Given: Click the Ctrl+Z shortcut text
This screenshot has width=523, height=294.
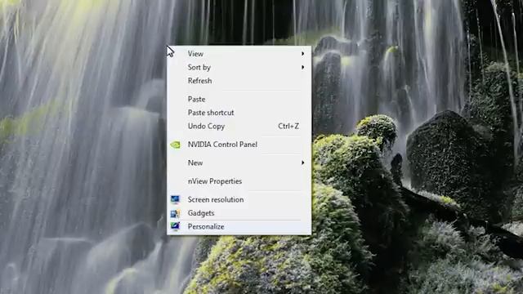Looking at the screenshot, I should (x=288, y=126).
